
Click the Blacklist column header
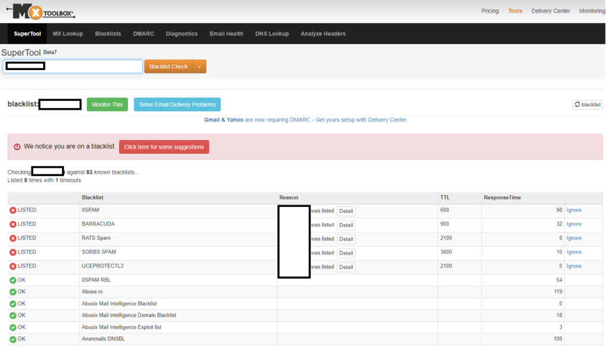point(92,198)
